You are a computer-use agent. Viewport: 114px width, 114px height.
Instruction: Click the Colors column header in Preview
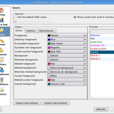click(x=102, y=32)
